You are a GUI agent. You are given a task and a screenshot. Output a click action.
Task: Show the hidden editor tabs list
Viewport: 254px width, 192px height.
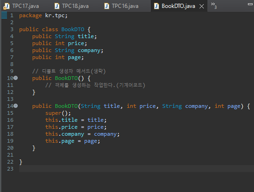(214, 6)
